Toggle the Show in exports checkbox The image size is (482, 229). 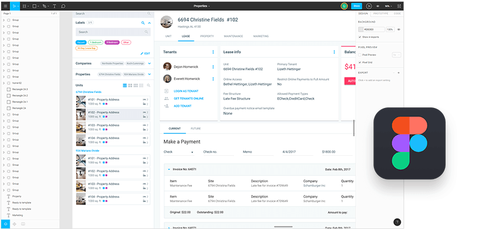click(360, 37)
